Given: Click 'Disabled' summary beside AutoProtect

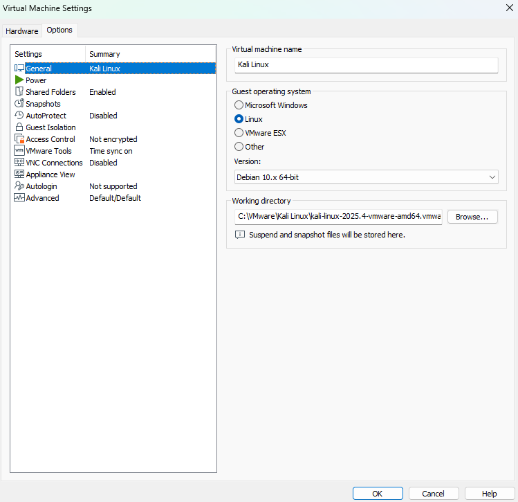Looking at the screenshot, I should 104,116.
